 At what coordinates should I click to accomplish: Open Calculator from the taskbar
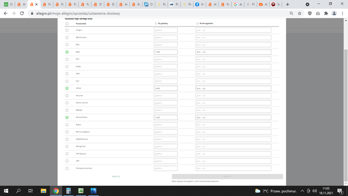pos(68,191)
